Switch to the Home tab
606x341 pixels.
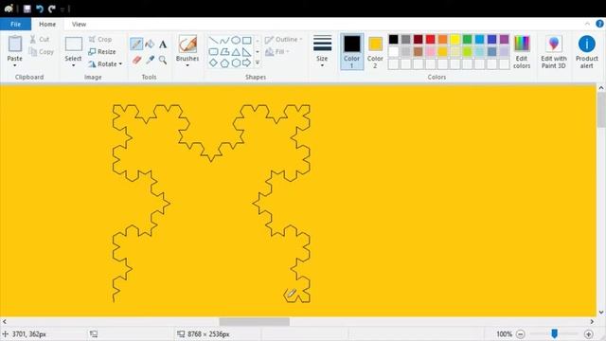pos(47,24)
